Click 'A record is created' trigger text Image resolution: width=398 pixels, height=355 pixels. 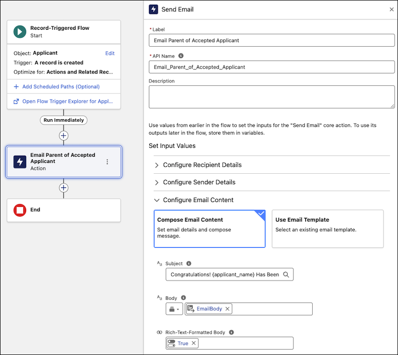pos(59,63)
